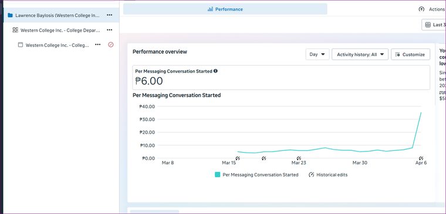The width and height of the screenshot is (446, 214).
Task: Click the ₱30.00 y-axis label
Action: 147,119
